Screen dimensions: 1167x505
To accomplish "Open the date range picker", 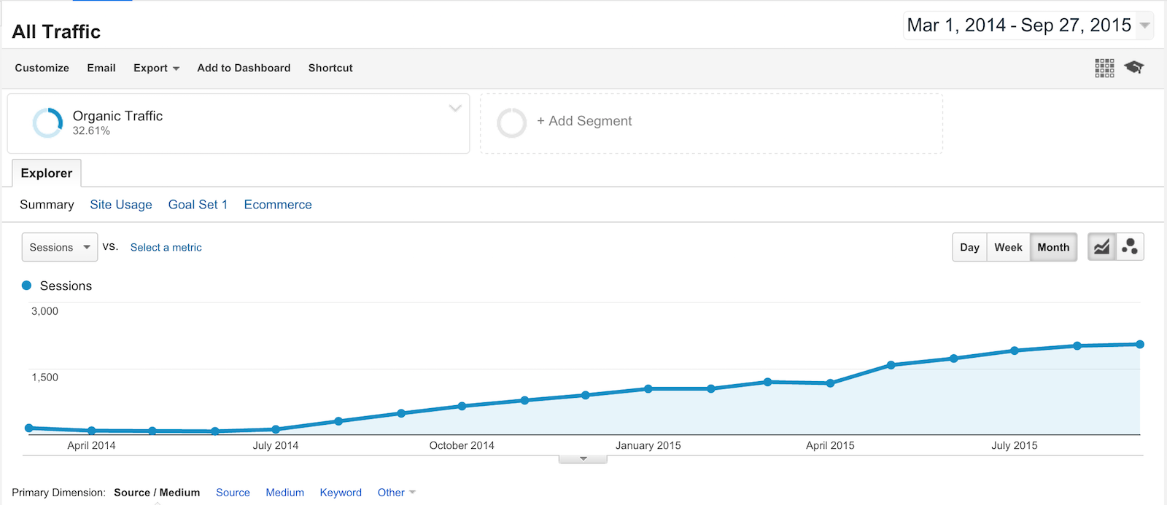I will (1028, 26).
